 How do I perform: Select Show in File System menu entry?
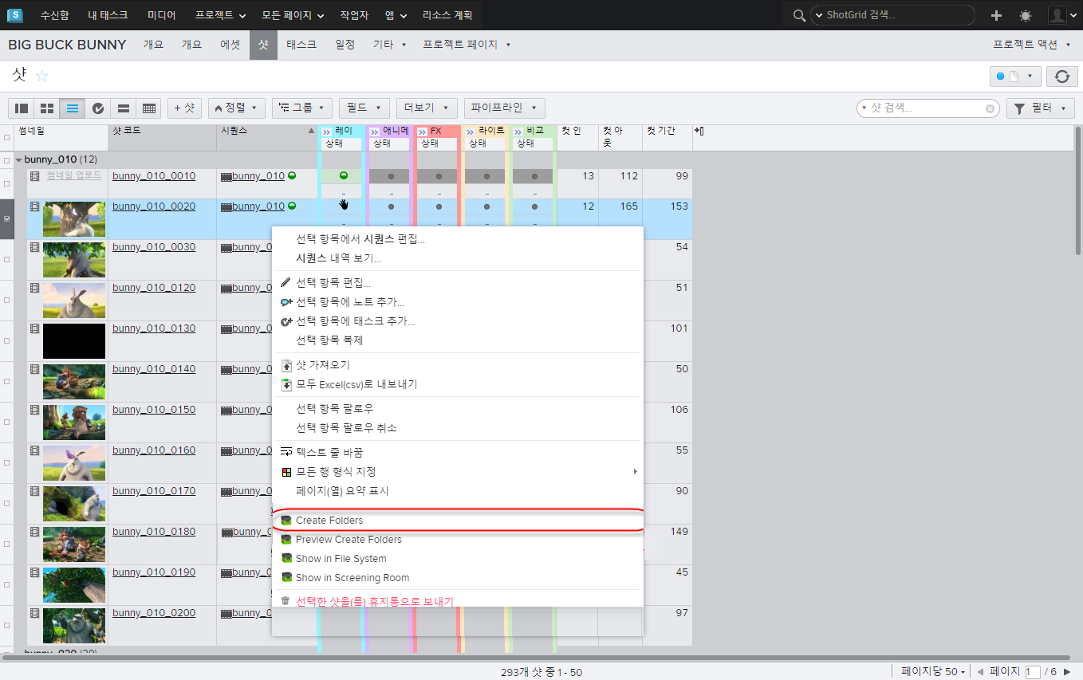(459, 559)
